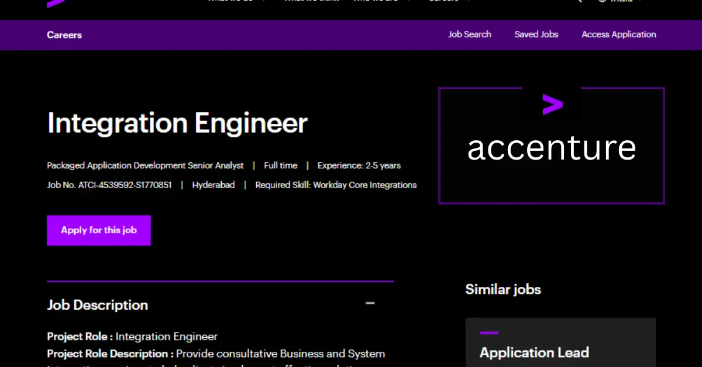This screenshot has height=367, width=702.
Task: Collapse the Job Description section
Action: [370, 303]
